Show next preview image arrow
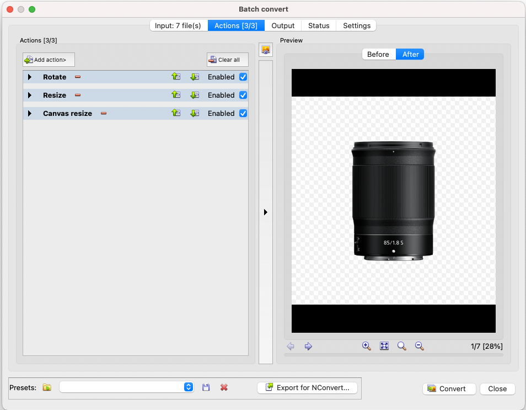Viewport: 526px width, 410px height. point(308,347)
